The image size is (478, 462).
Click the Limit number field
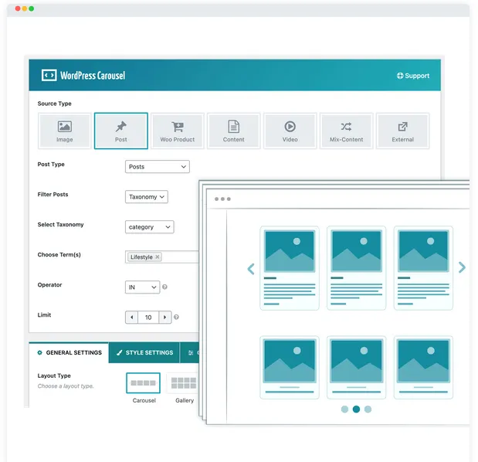148,318
